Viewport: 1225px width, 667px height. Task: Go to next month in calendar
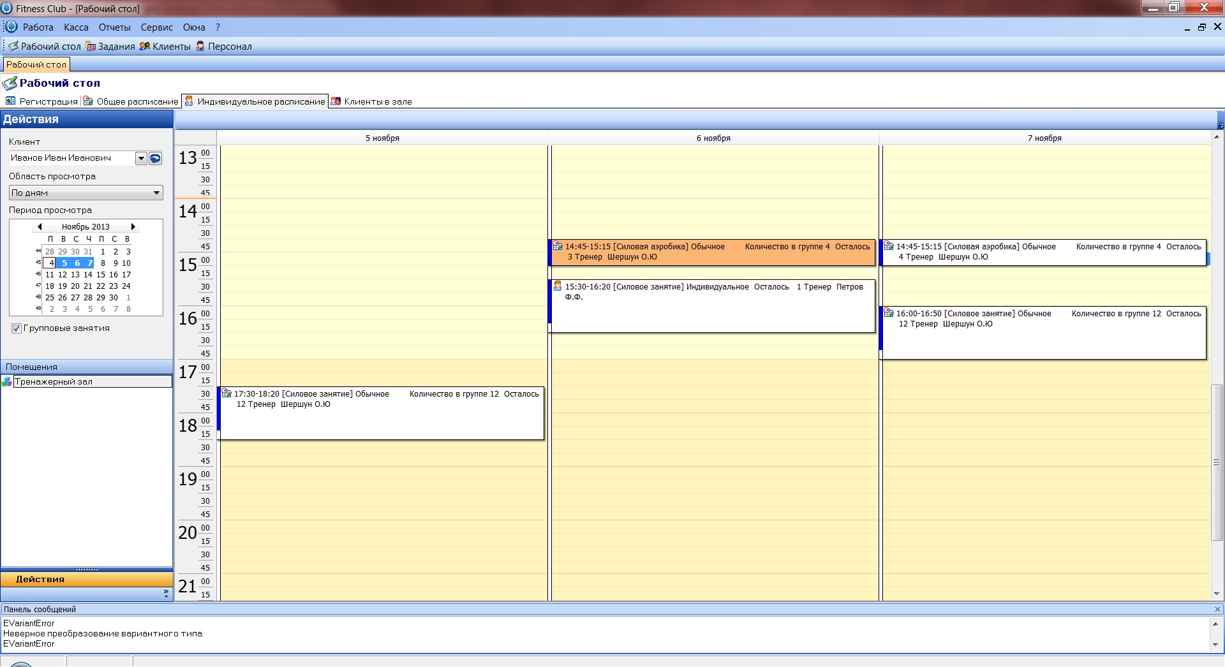click(x=133, y=226)
